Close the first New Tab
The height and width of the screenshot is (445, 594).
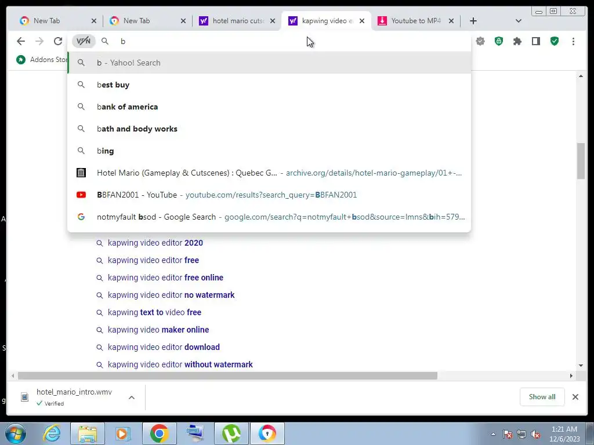click(x=94, y=21)
